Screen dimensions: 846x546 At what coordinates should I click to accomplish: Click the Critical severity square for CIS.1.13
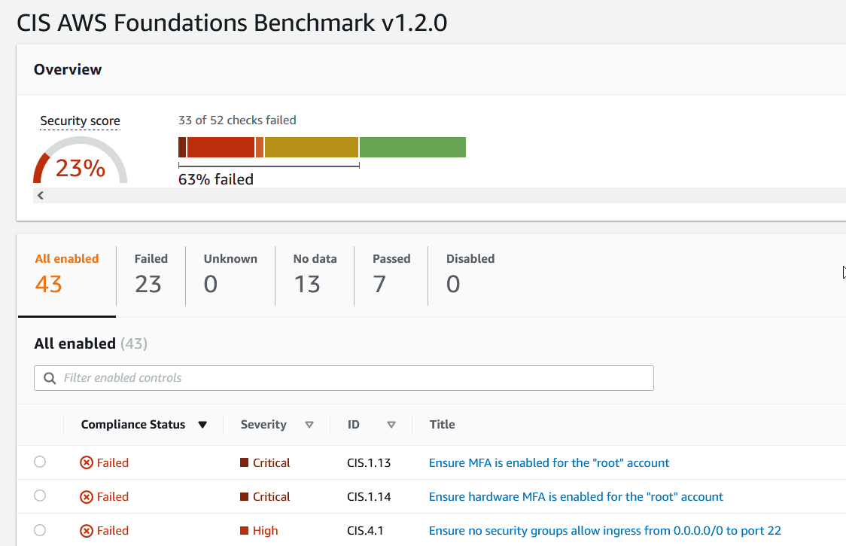244,462
